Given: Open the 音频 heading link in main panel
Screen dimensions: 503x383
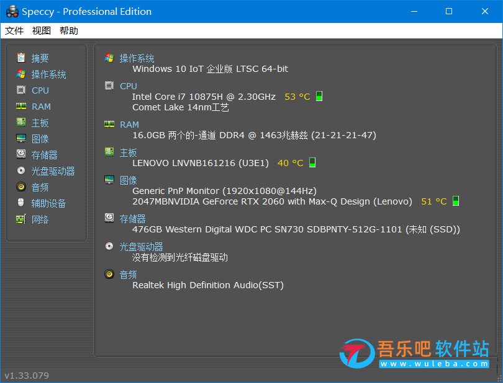Looking at the screenshot, I should 129,275.
